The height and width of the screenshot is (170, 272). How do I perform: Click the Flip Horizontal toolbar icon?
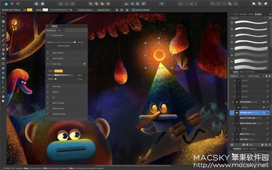[126, 4]
